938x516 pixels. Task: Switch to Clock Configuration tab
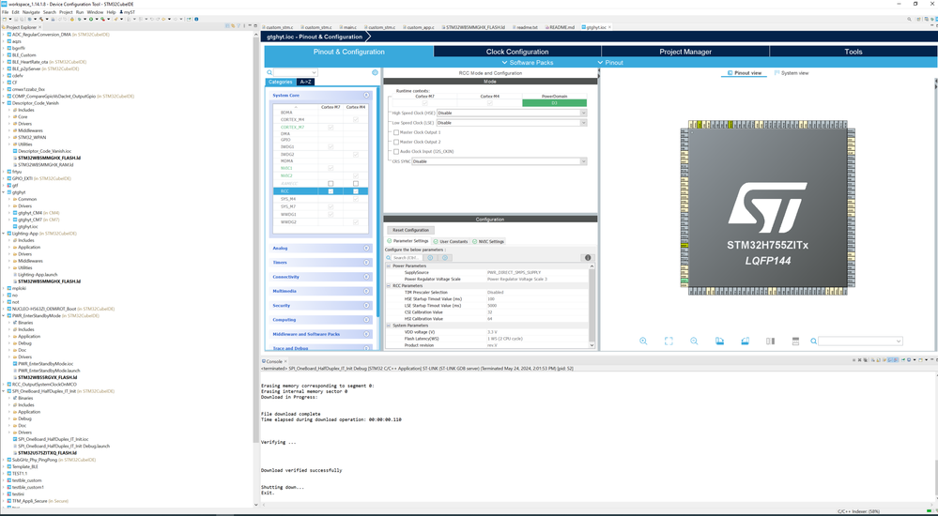tap(516, 52)
